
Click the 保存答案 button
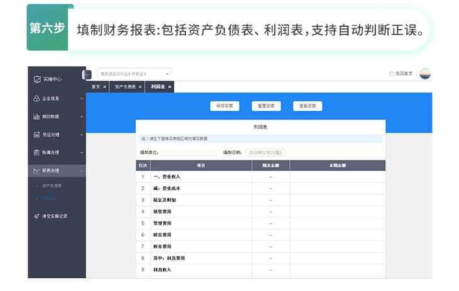pos(224,106)
